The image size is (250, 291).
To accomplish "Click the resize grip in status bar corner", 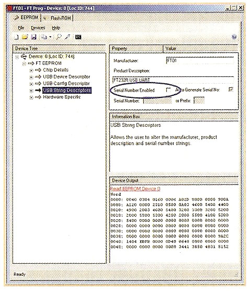I will [236, 274].
